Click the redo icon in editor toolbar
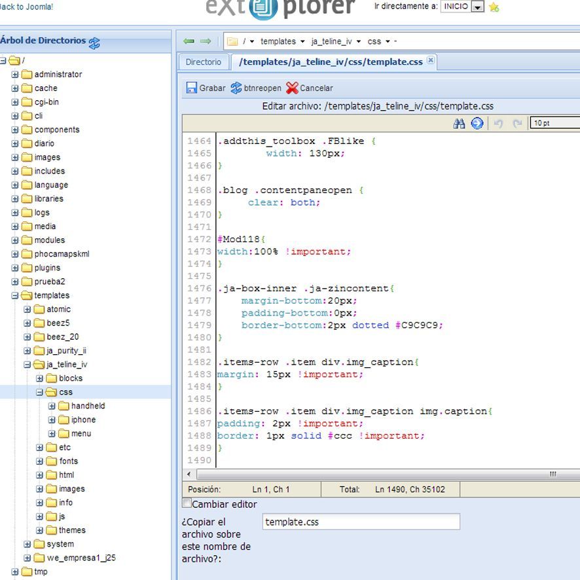The height and width of the screenshot is (580, 580). (517, 123)
